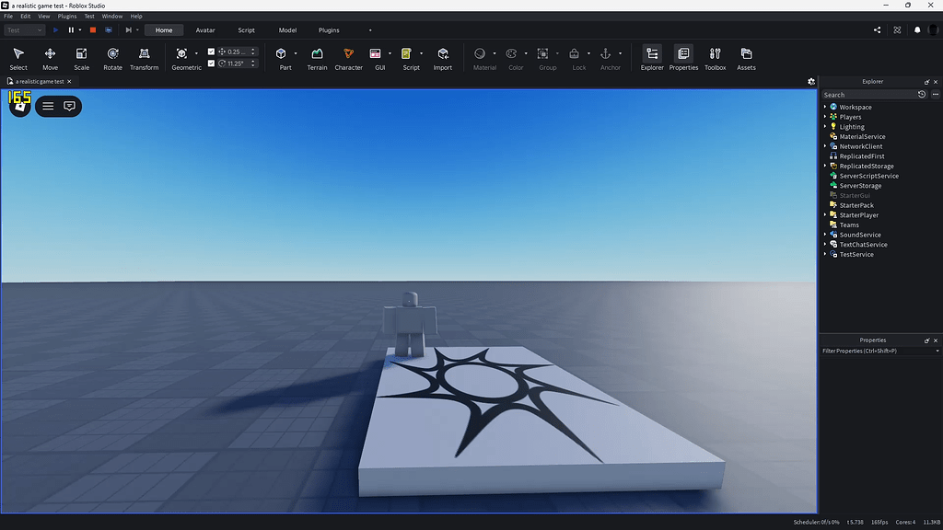Switch to the Avatar tab
Viewport: 943px width, 530px height.
click(x=205, y=30)
